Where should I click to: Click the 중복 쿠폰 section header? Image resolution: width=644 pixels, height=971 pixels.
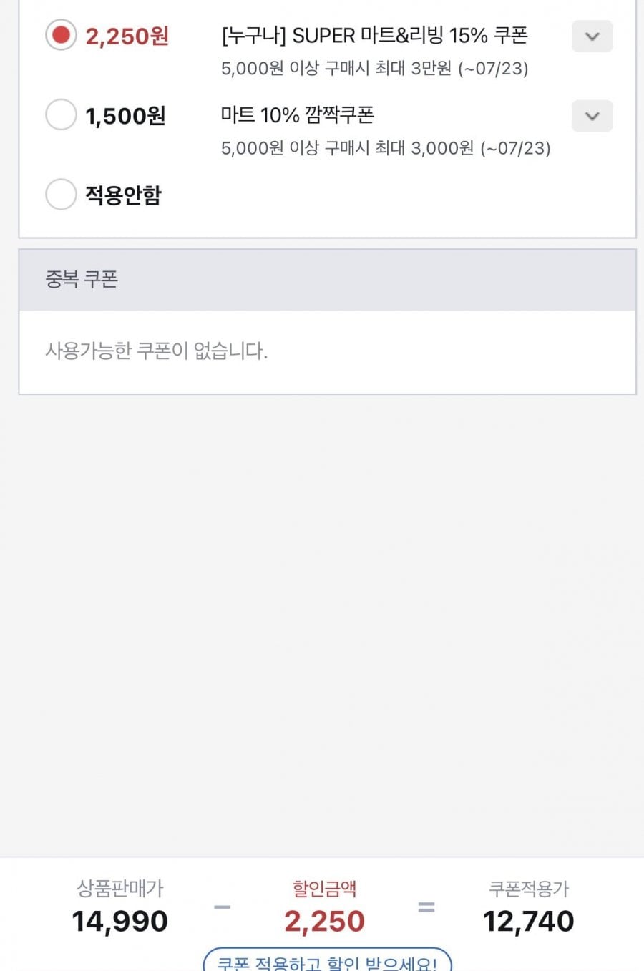pyautogui.click(x=327, y=280)
